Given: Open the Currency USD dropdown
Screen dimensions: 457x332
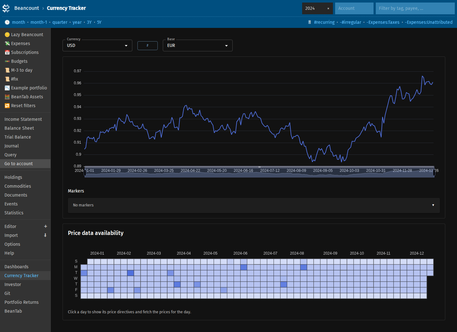Looking at the screenshot, I should coord(97,46).
